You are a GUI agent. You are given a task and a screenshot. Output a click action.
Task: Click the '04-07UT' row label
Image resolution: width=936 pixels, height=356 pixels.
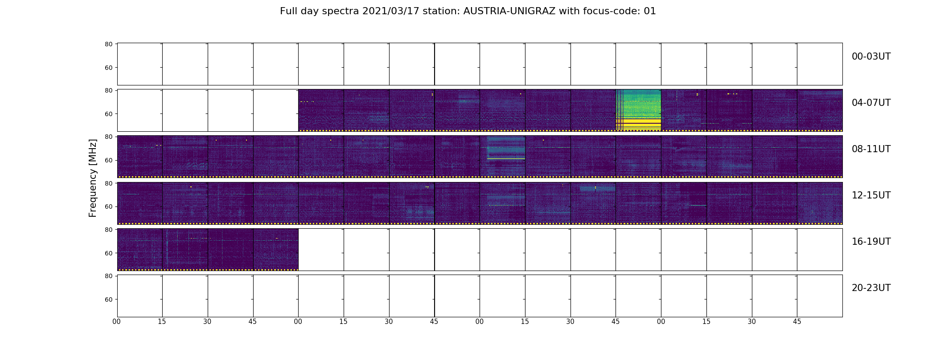tap(871, 103)
